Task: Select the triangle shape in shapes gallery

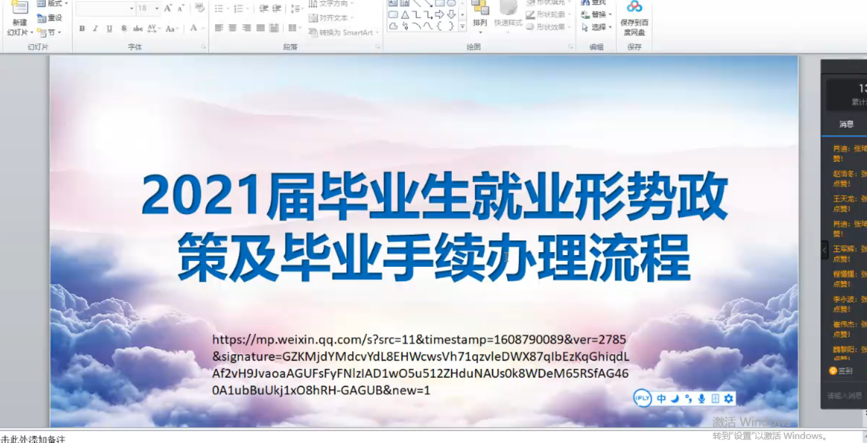Action: pos(405,15)
